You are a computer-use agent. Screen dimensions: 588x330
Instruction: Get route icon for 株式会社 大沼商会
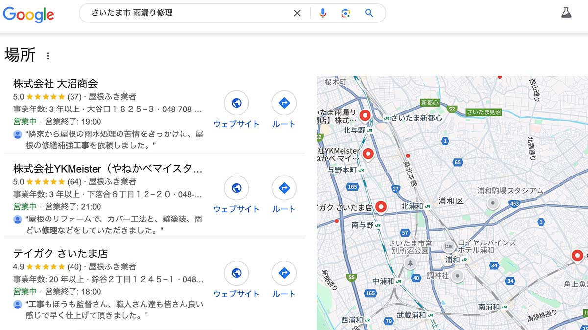pos(284,103)
